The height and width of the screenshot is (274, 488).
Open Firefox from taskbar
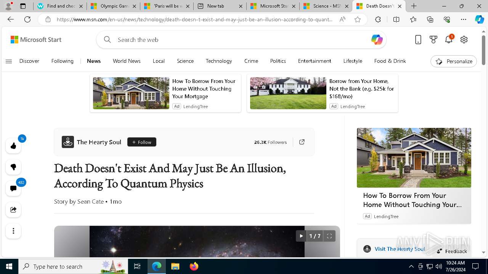tap(194, 266)
